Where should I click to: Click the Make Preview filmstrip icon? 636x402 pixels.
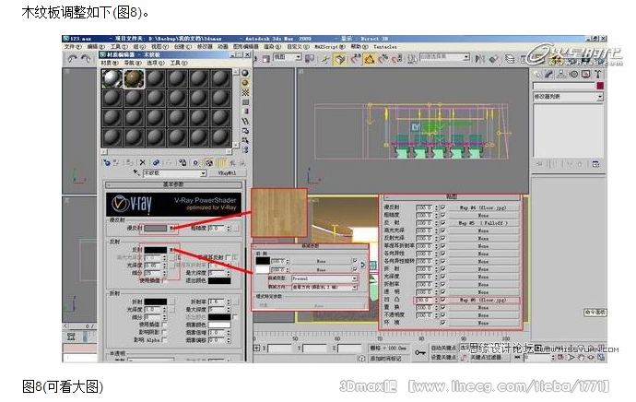click(x=245, y=122)
